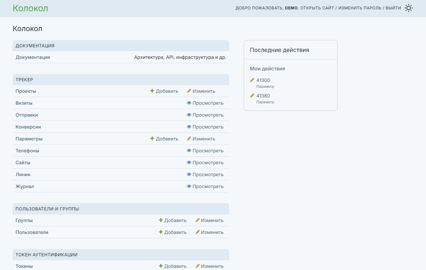Image resolution: width=426 pixels, height=270 pixels.
Task: Toggle the light/dark theme sun icon
Action: (408, 8)
